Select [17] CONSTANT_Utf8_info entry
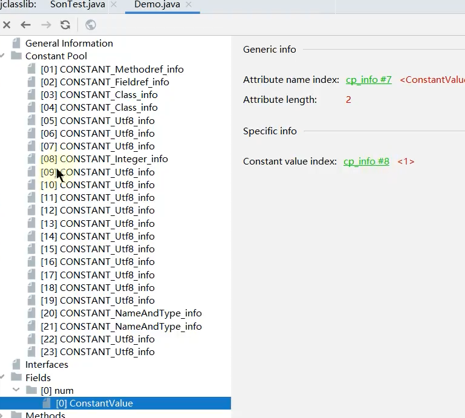465x418 pixels. (x=97, y=275)
